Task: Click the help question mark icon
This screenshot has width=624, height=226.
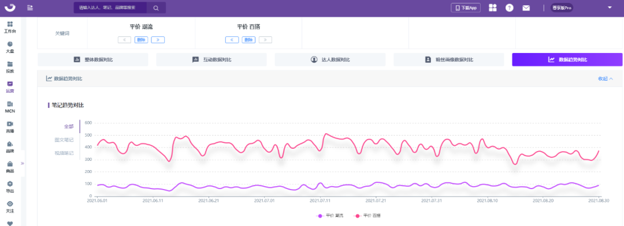Action: coord(510,8)
